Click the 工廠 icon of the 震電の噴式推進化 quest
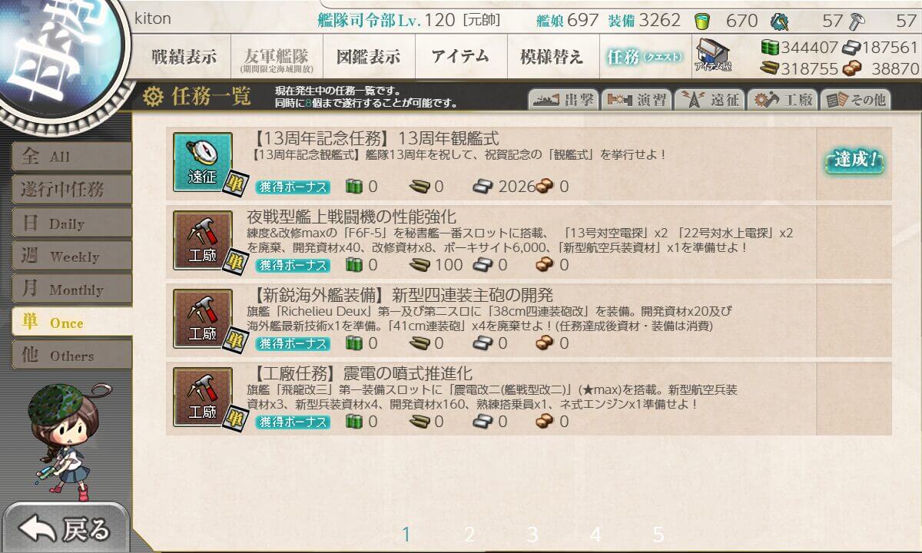Image resolution: width=922 pixels, height=553 pixels. click(202, 397)
